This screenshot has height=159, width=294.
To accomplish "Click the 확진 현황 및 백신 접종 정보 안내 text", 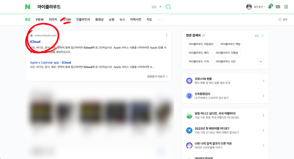I will tap(212, 83).
